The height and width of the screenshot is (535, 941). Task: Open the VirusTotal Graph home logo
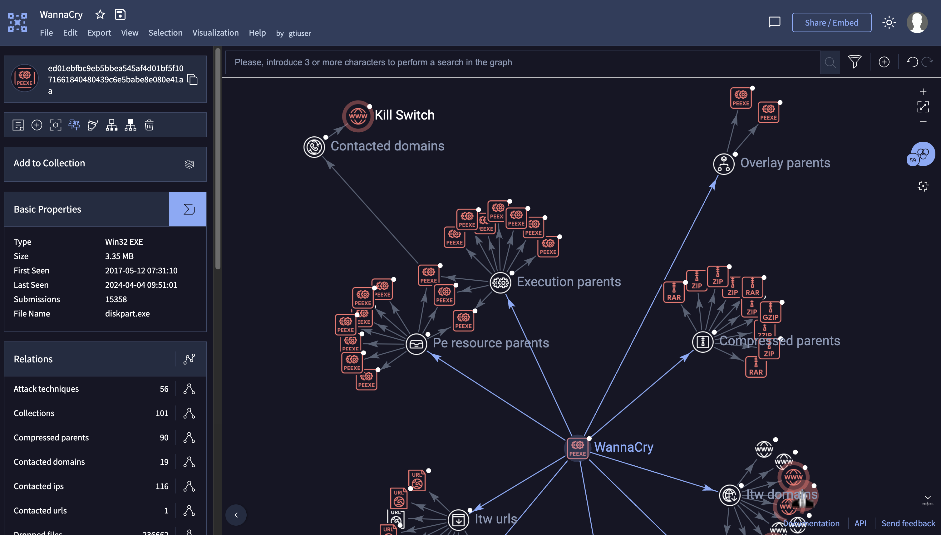point(17,22)
